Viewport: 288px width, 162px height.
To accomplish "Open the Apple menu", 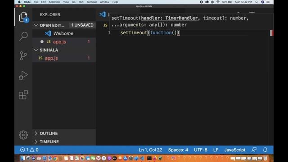I will pos(19,2).
